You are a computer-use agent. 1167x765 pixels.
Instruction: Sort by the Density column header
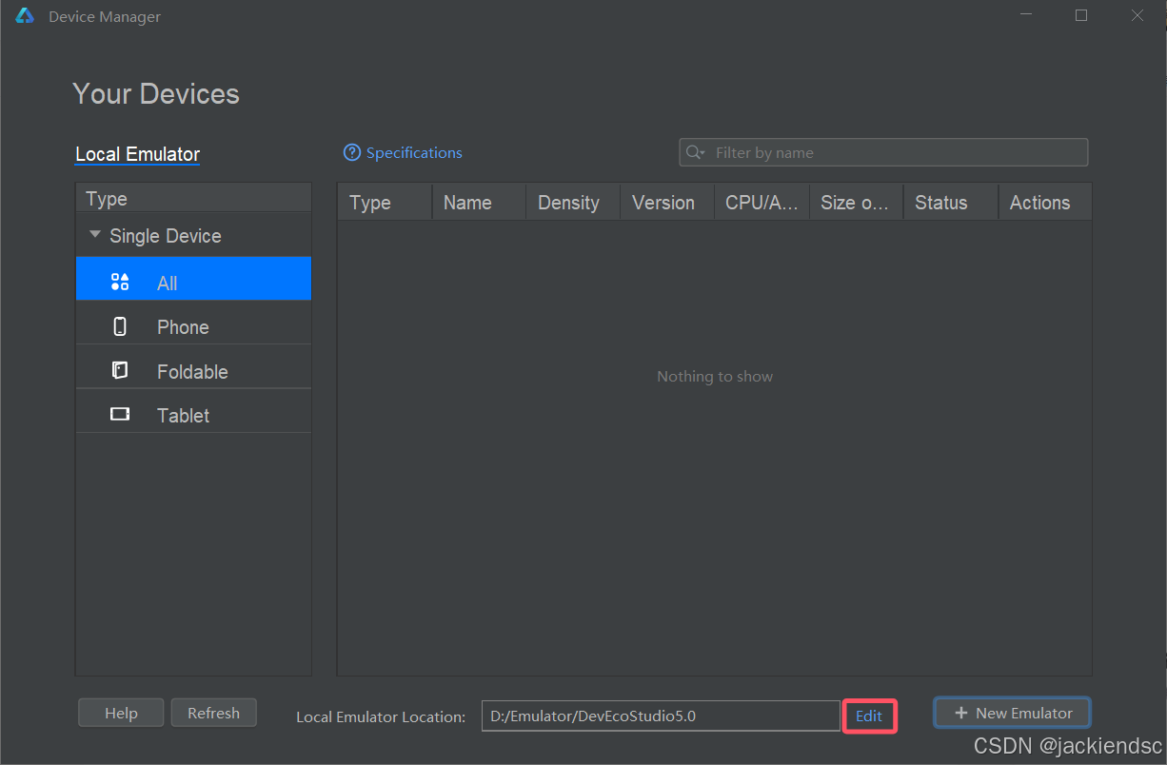pos(573,202)
